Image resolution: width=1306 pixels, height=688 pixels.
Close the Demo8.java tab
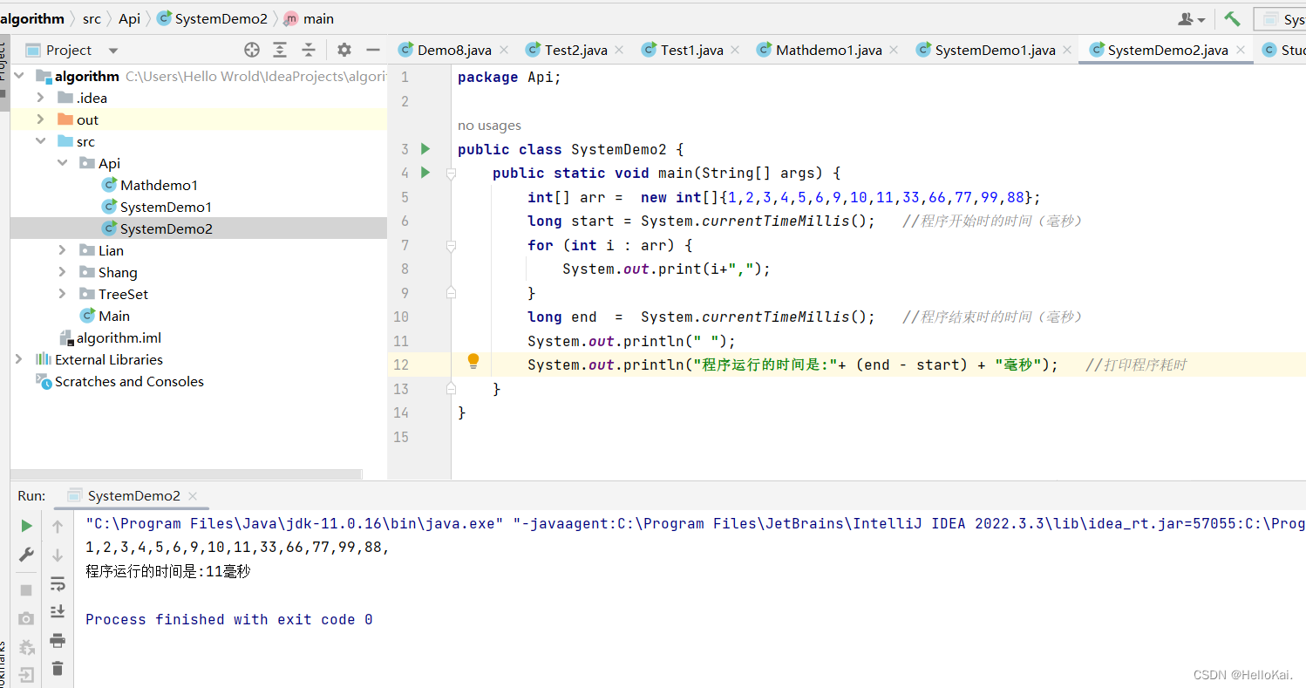[x=503, y=51]
